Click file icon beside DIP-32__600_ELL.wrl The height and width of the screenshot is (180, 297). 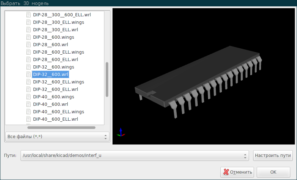click(28, 89)
